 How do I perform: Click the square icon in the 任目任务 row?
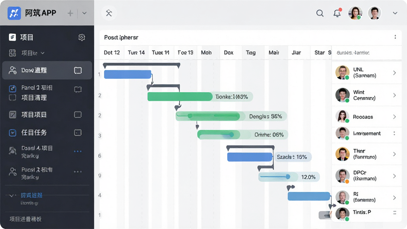coord(78,133)
